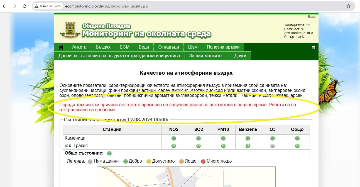The width and height of the screenshot is (360, 187).
Task: Click the Община Пловдив header text
Action: [106, 26]
